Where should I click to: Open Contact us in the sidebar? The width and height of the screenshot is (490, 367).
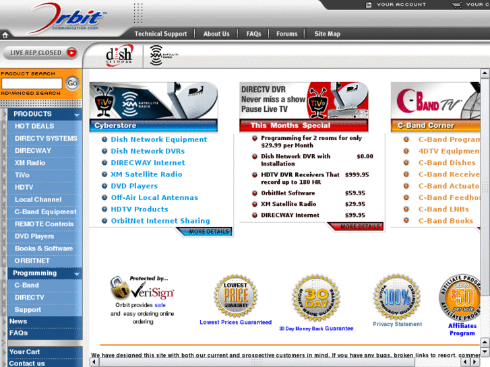(26, 363)
